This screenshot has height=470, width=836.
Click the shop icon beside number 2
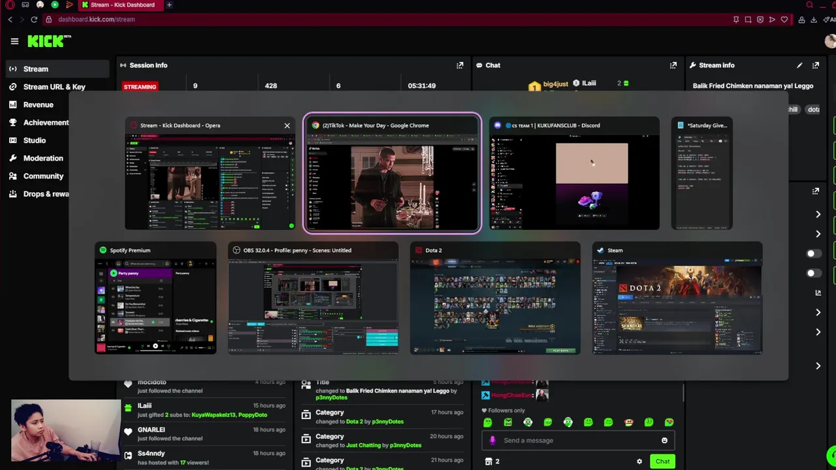tap(488, 462)
